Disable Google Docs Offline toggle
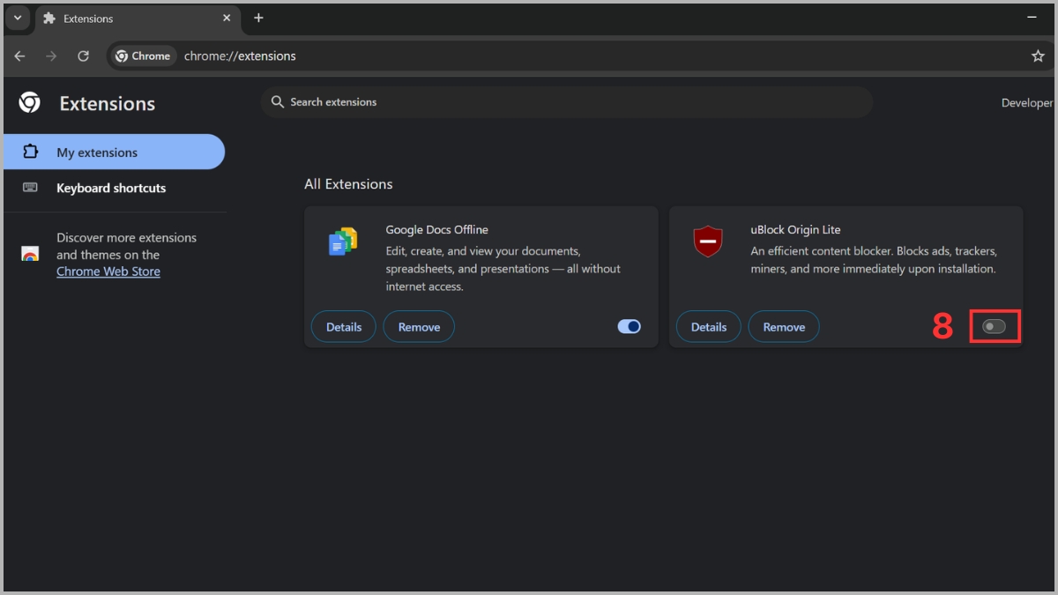 (630, 327)
